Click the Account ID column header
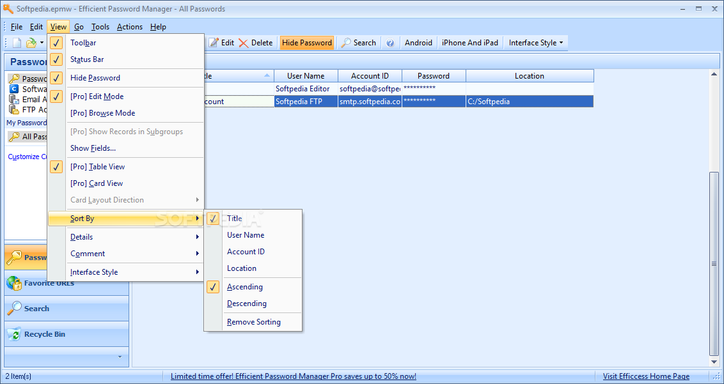The width and height of the screenshot is (724, 384). 370,75
